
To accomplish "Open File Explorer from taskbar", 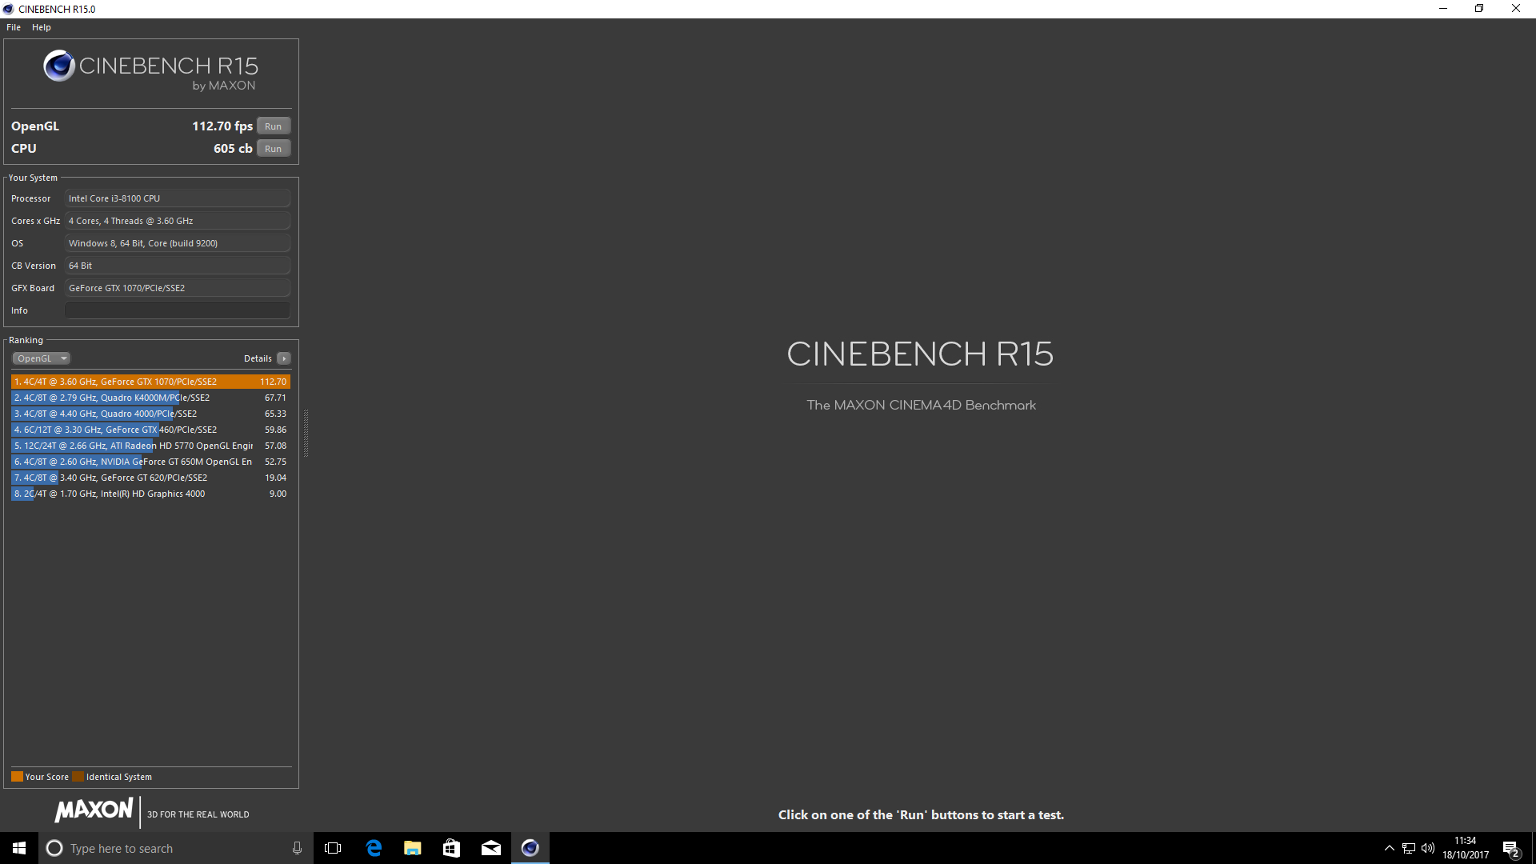I will pos(412,848).
